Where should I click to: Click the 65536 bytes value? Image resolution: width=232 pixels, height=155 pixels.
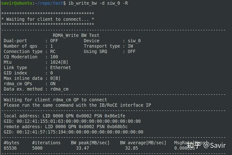pyautogui.click(x=12, y=148)
